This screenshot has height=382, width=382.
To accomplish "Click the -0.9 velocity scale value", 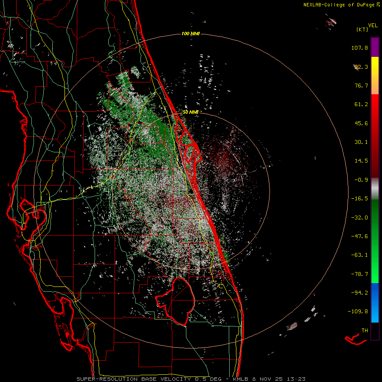I will pos(361,180).
